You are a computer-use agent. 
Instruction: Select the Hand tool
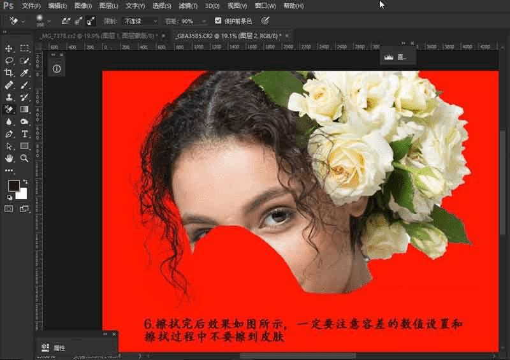click(10, 158)
